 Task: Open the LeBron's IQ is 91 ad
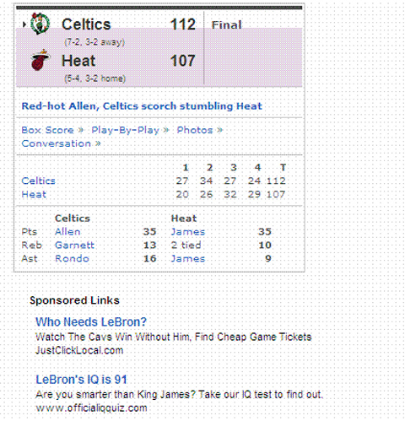(x=81, y=380)
